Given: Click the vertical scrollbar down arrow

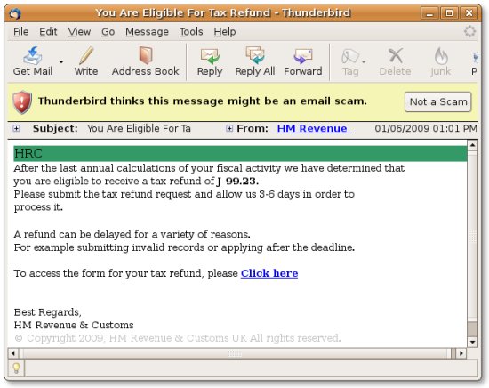Looking at the screenshot, I should click(x=472, y=342).
